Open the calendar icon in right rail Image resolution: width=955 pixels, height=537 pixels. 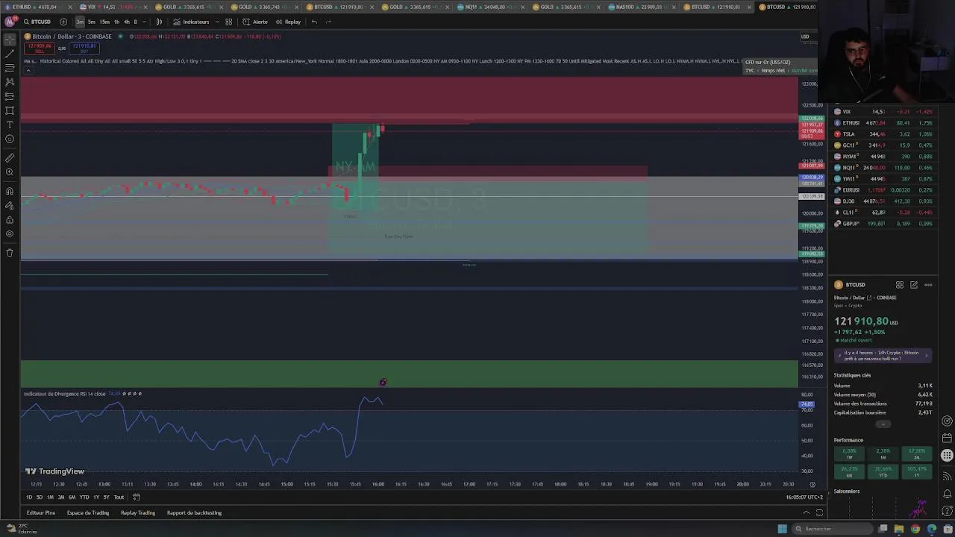point(947,439)
